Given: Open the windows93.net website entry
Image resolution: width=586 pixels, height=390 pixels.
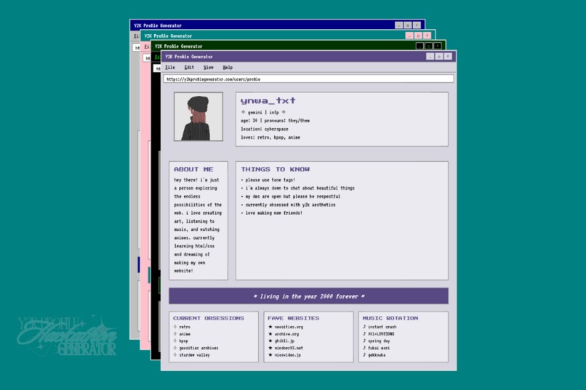Looking at the screenshot, I should 286,348.
